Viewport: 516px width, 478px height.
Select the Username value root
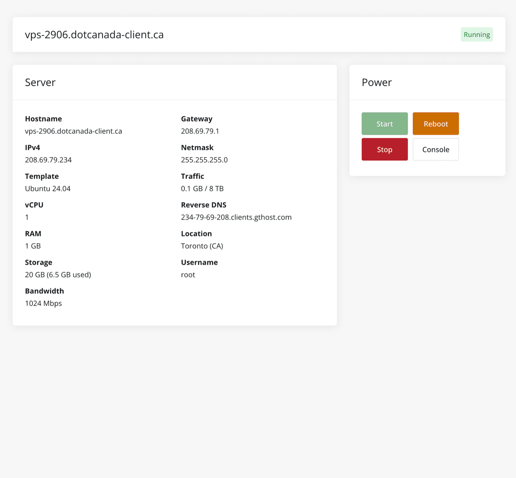(x=188, y=275)
